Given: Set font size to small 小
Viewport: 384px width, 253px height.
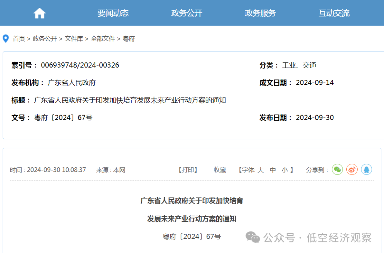Looking at the screenshot, I should [x=285, y=170].
